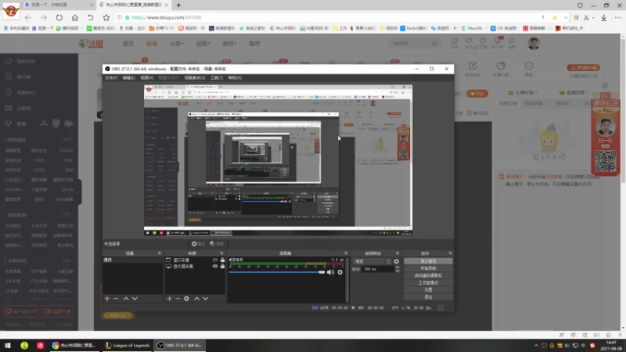Open a new browser tab
The height and width of the screenshot is (352, 626).
pos(178,5)
